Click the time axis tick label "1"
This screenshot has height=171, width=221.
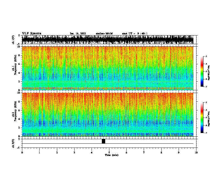pyautogui.click(x=39, y=153)
